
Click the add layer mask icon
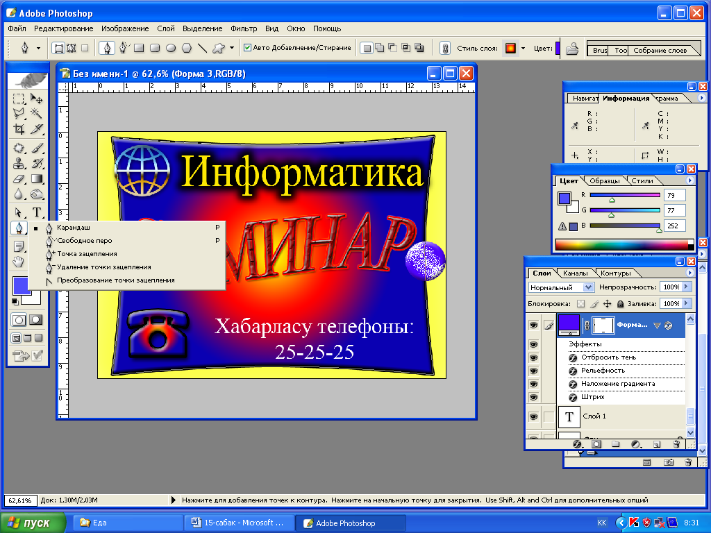pos(596,444)
